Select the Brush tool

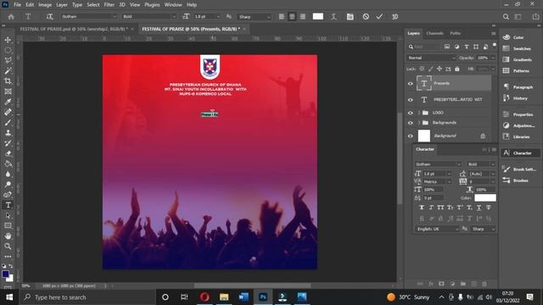point(8,122)
